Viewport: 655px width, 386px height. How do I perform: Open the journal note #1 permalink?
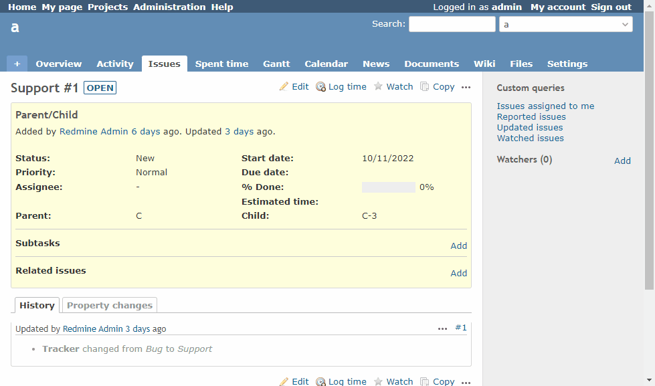tap(461, 328)
